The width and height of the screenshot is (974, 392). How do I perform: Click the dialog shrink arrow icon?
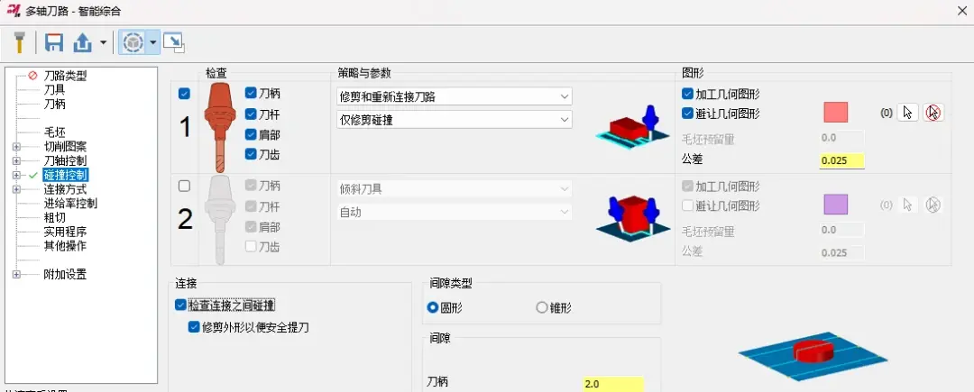174,42
